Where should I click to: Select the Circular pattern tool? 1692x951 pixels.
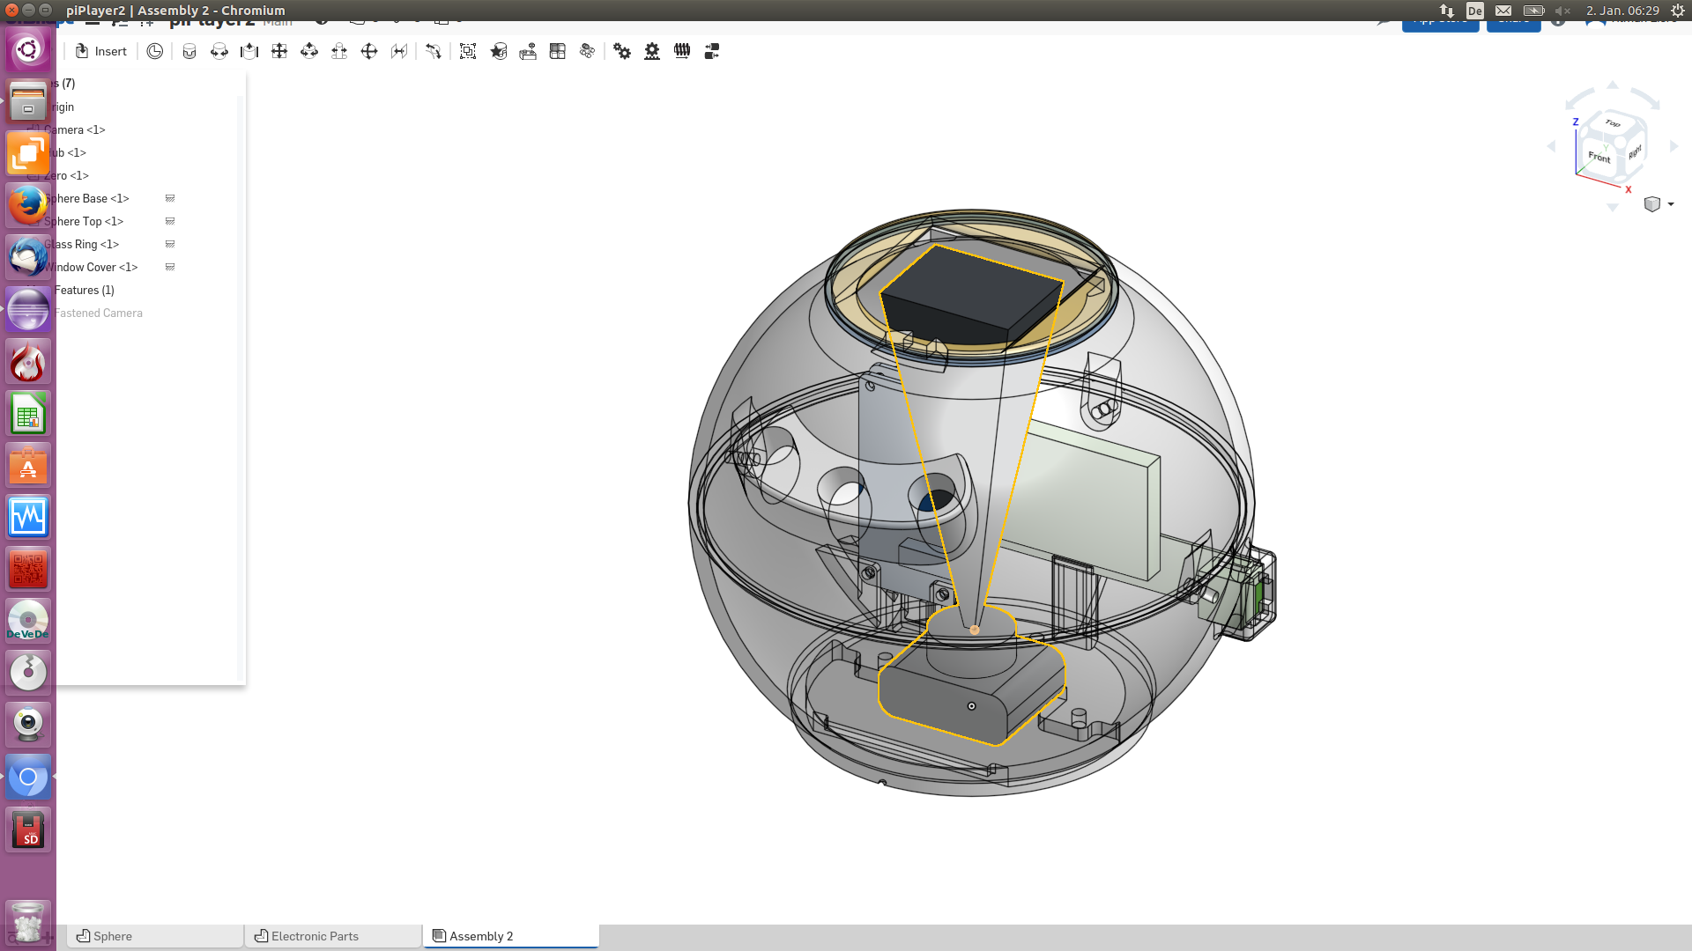click(x=588, y=51)
